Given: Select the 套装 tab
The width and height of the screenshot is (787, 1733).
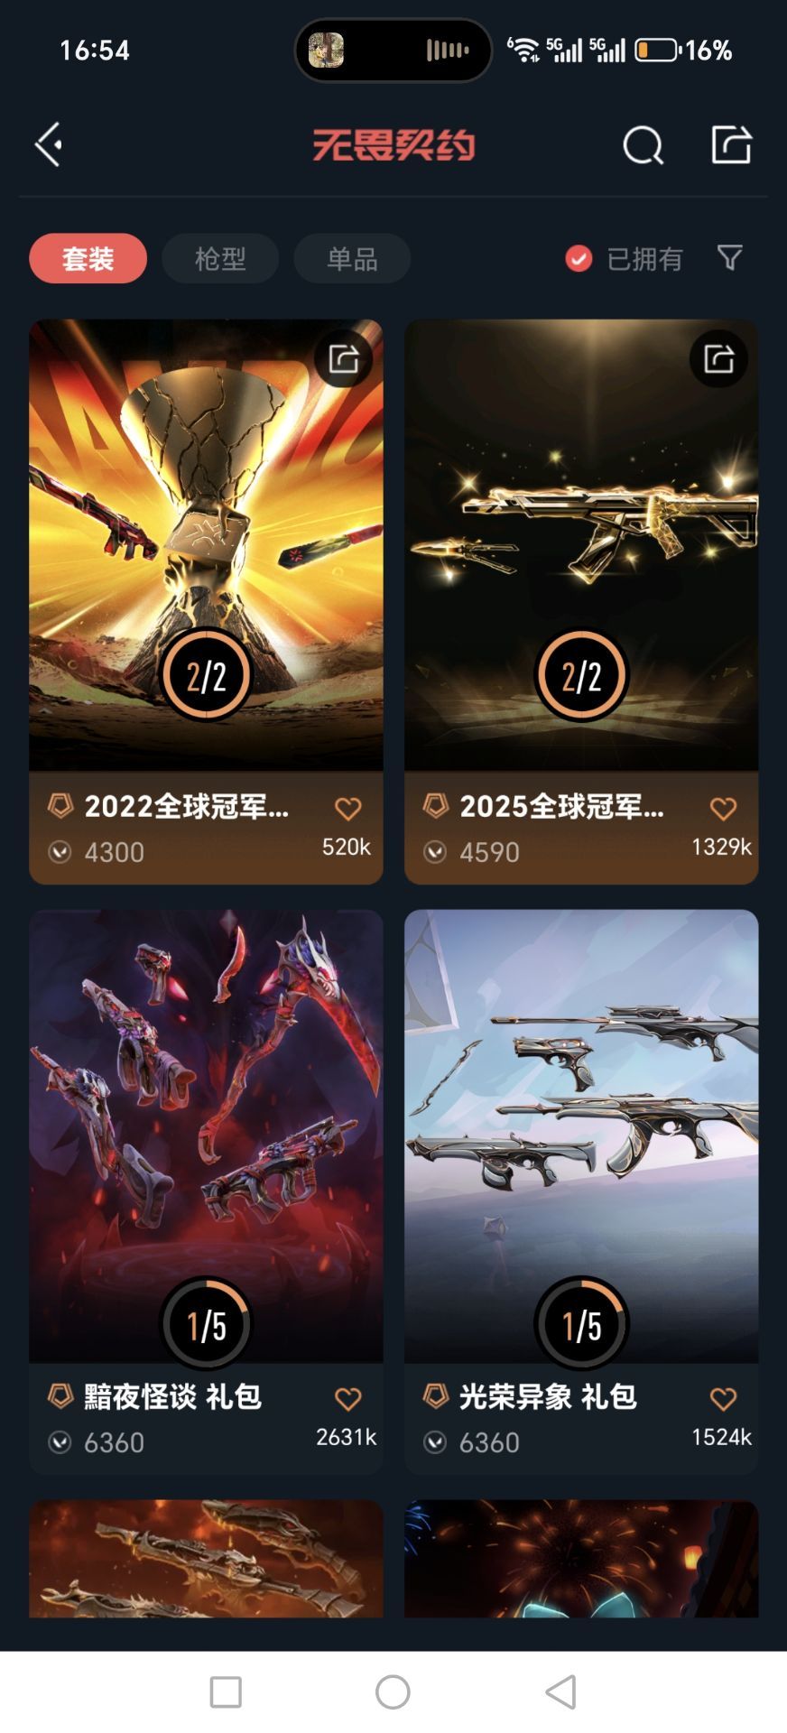Looking at the screenshot, I should point(88,259).
